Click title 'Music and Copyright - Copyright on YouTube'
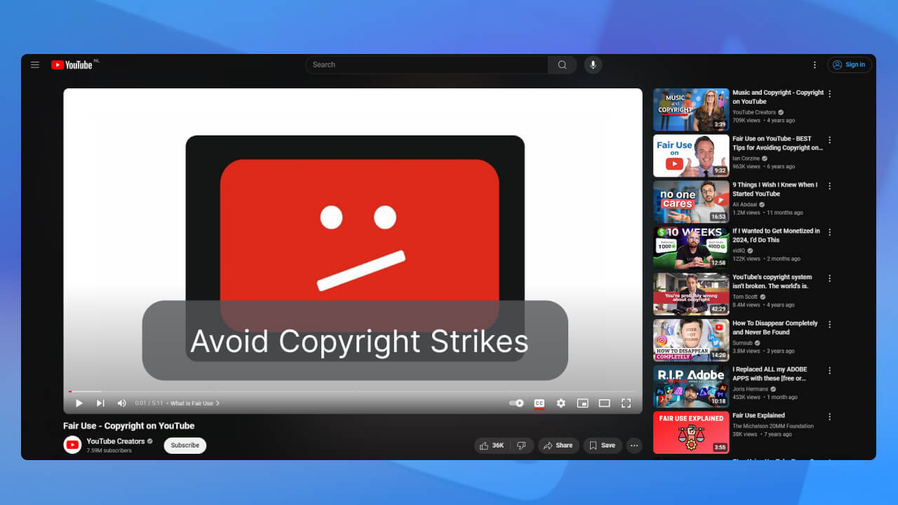The image size is (898, 505). coord(778,97)
